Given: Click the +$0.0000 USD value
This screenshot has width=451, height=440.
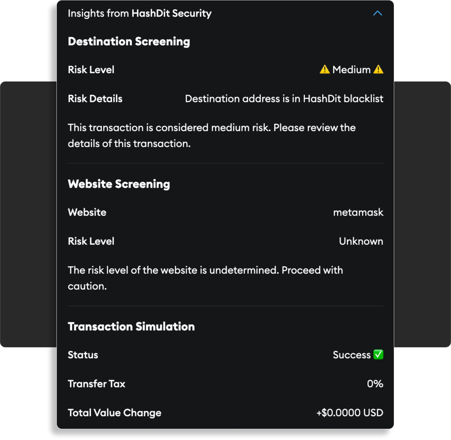Looking at the screenshot, I should click(350, 412).
